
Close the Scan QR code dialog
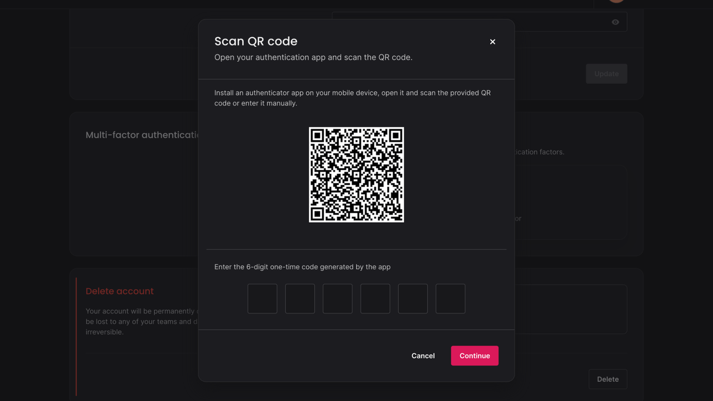point(492,42)
